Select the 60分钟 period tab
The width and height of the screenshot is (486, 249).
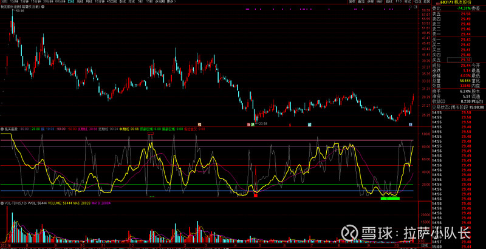(x=61, y=2)
